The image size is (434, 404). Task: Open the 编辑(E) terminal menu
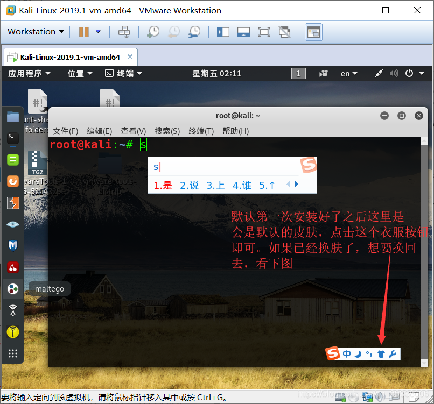tap(100, 131)
